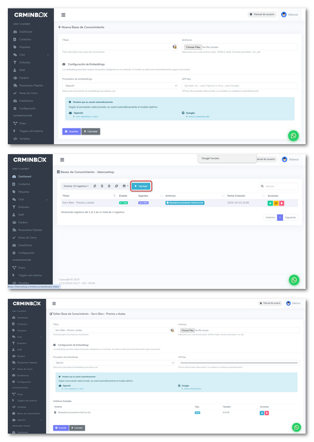The image size is (314, 442).
Task: Click the WhatsApp icon on the Nueva Base de Conocimiento page
Action: (x=294, y=136)
